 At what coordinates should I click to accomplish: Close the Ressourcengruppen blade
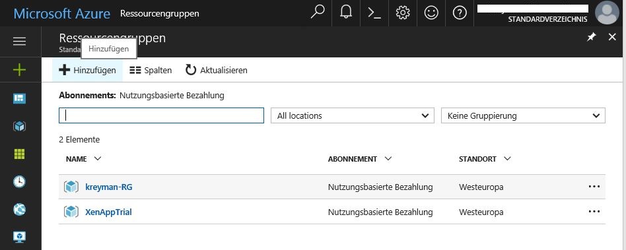coord(612,37)
